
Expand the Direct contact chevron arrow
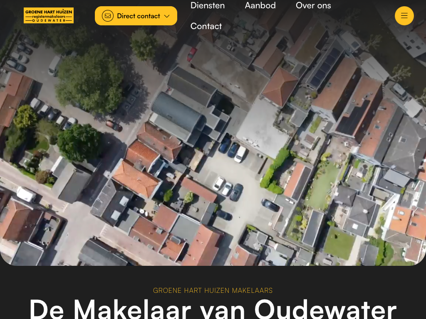click(x=167, y=16)
